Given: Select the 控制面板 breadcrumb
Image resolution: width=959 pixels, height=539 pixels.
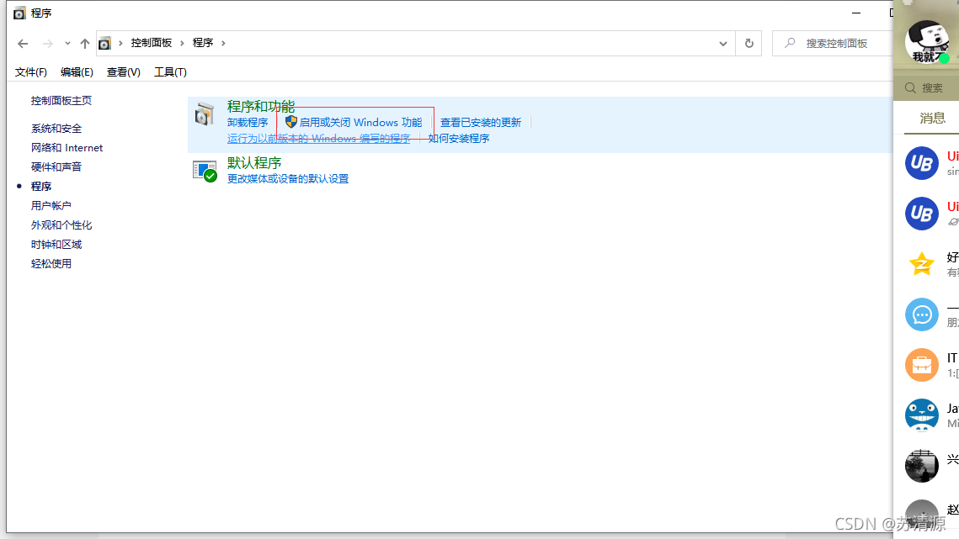Looking at the screenshot, I should point(151,43).
